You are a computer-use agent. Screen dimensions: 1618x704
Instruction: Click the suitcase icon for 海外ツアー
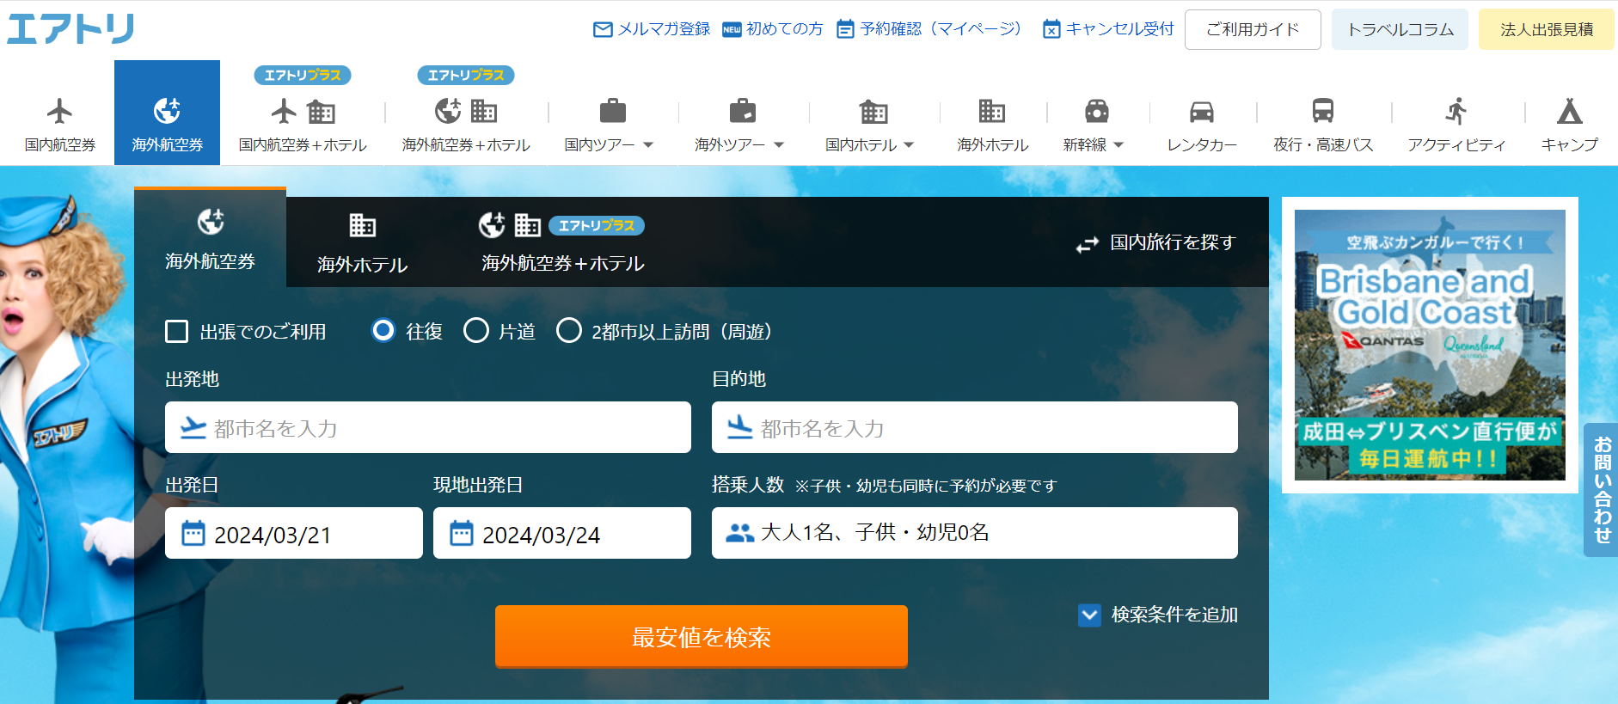742,111
